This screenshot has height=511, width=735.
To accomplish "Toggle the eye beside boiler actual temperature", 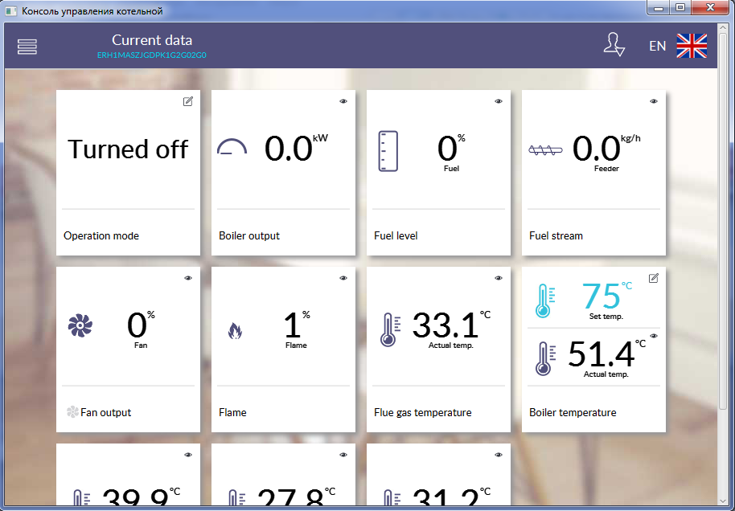I will pos(654,336).
